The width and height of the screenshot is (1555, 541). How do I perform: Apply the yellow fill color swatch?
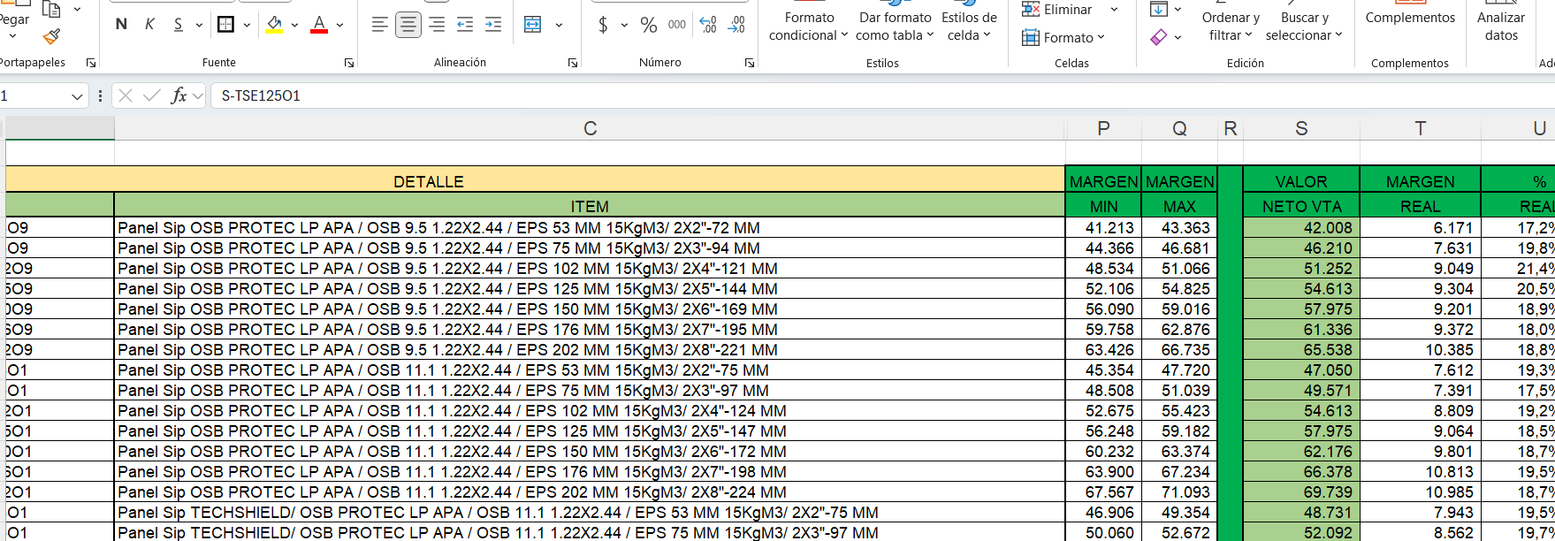pos(274,25)
